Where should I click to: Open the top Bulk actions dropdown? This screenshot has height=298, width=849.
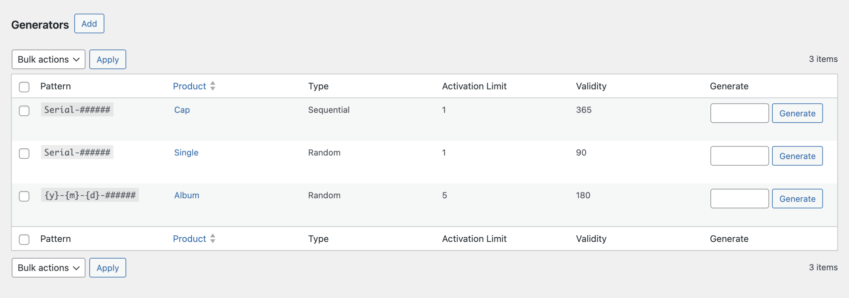[x=48, y=59]
